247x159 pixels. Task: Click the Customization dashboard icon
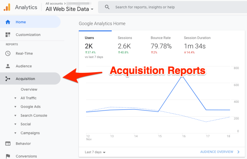click(x=8, y=35)
